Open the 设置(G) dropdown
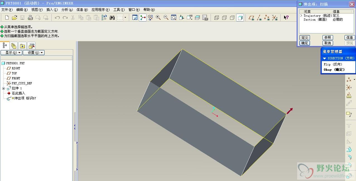Screen dimensions: 356x181 pos(34,53)
